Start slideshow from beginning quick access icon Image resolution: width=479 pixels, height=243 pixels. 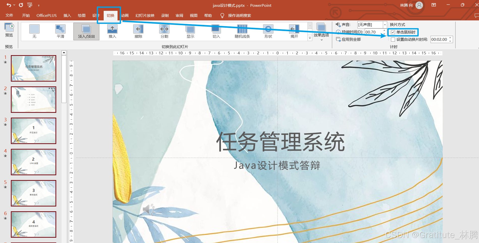[x=30, y=5]
